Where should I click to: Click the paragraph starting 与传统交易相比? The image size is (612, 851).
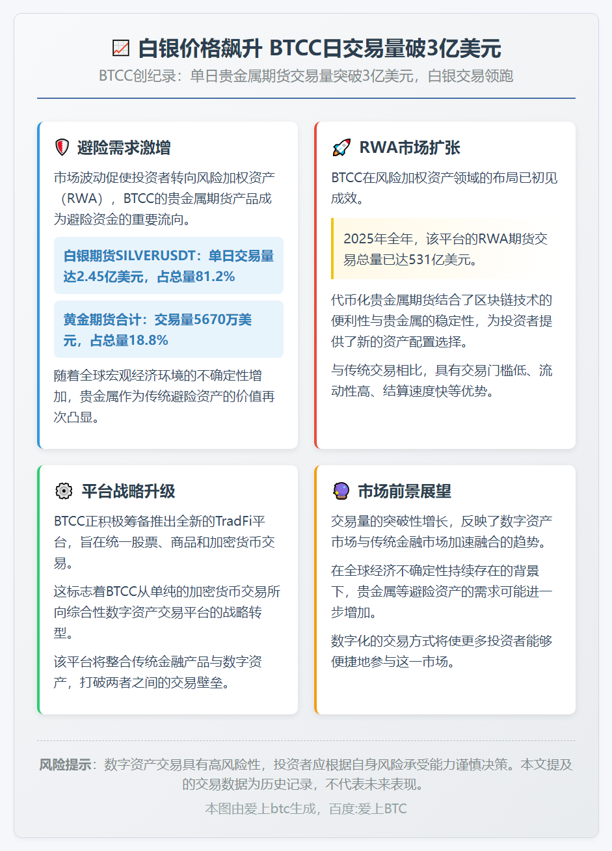coord(442,381)
